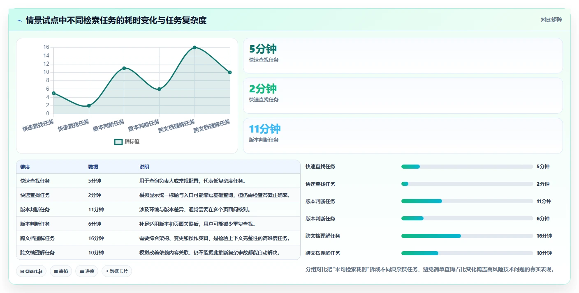Click the progress bar showing 16分钟
This screenshot has width=579, height=293.
point(467,236)
